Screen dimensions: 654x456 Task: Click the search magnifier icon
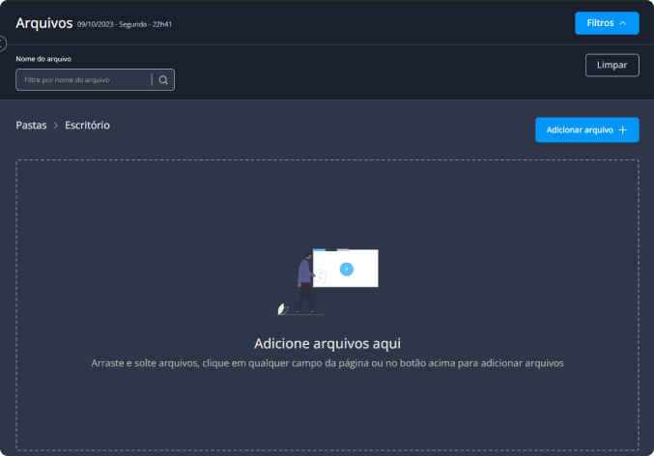163,79
